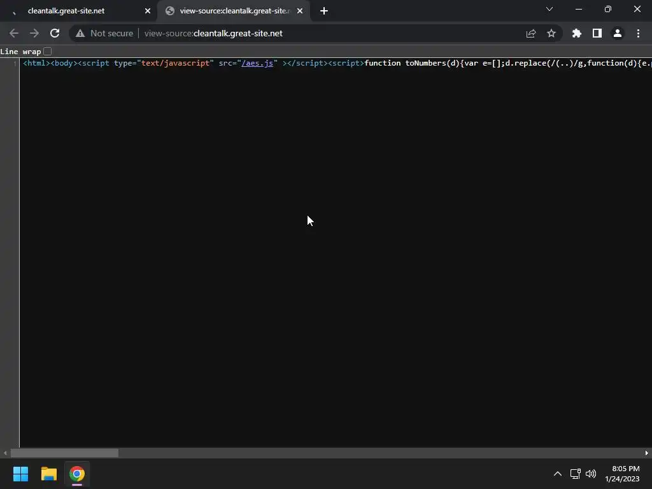Open Chrome three-dot menu
The image size is (652, 489).
[x=638, y=33]
